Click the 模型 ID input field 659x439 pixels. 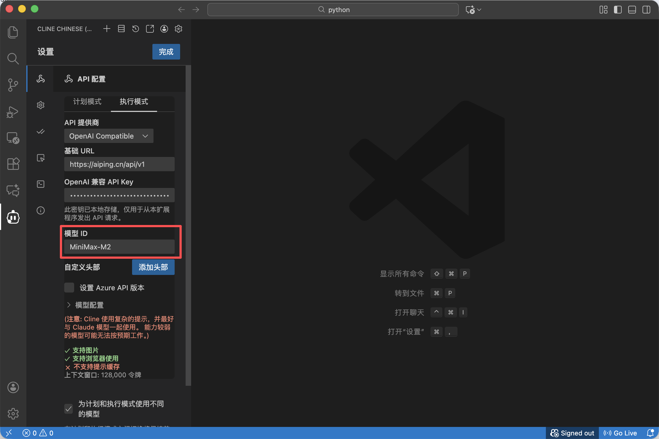[119, 247]
